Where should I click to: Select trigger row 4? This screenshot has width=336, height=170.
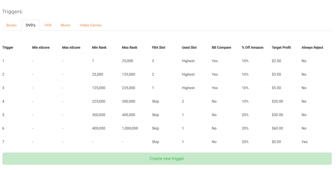[167, 101]
